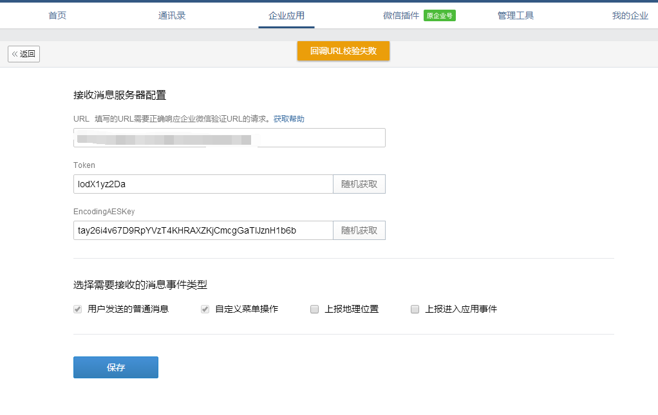Image resolution: width=658 pixels, height=415 pixels.
Task: Toggle the 自定义菜单操作 checkbox
Action: coord(205,309)
